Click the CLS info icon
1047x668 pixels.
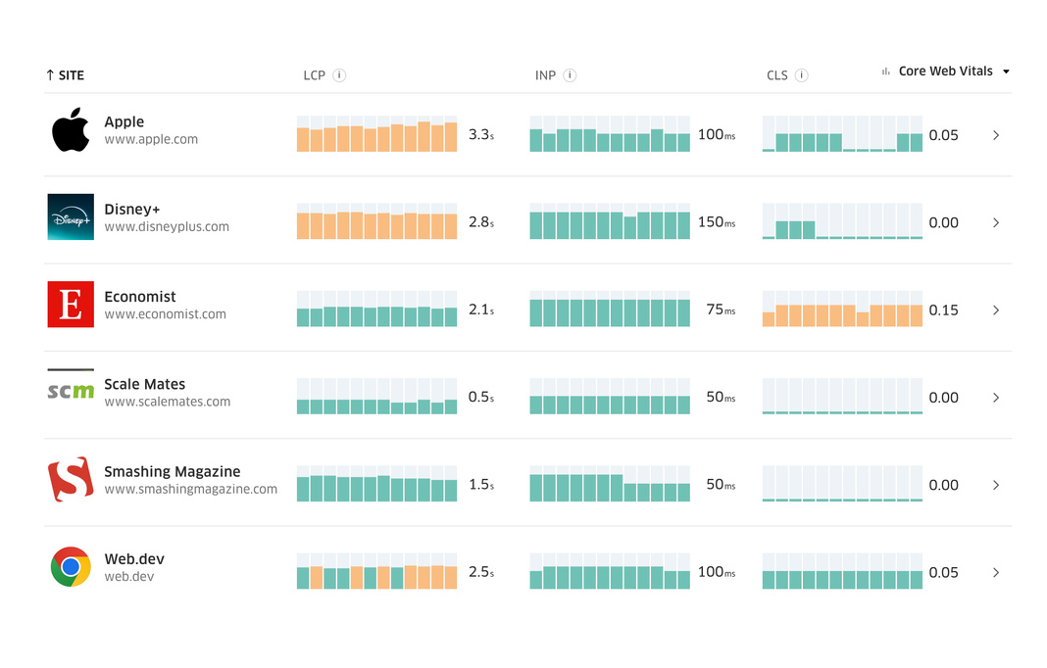pos(801,75)
